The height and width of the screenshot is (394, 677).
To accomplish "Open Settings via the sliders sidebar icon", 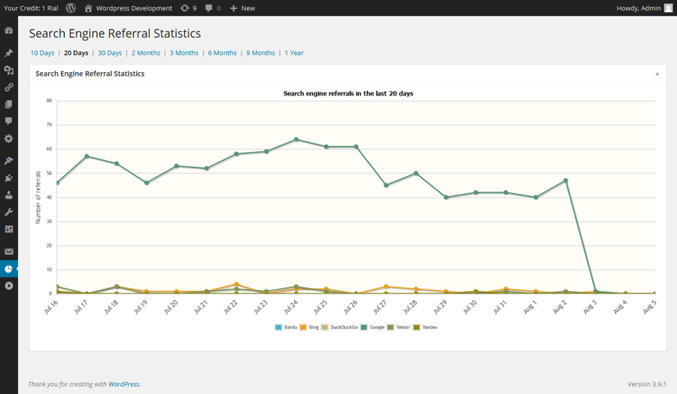I will click(x=8, y=229).
